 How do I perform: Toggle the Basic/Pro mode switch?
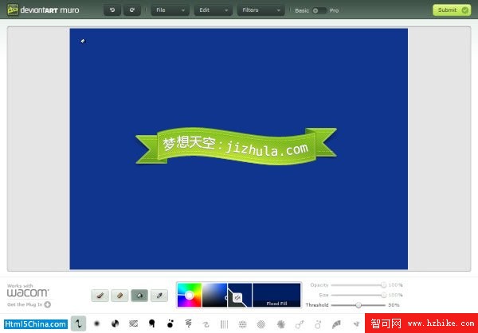(319, 10)
